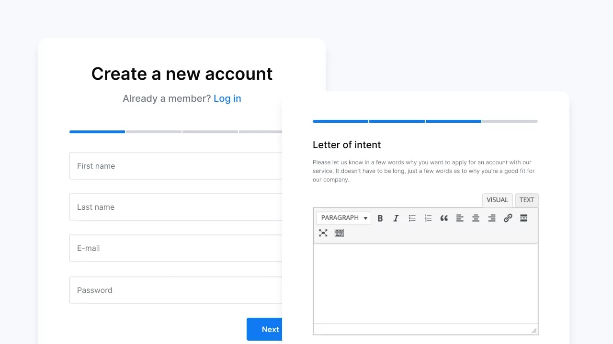Apply italic formatting in the editor
Screen dimensions: 613x344
(396, 218)
